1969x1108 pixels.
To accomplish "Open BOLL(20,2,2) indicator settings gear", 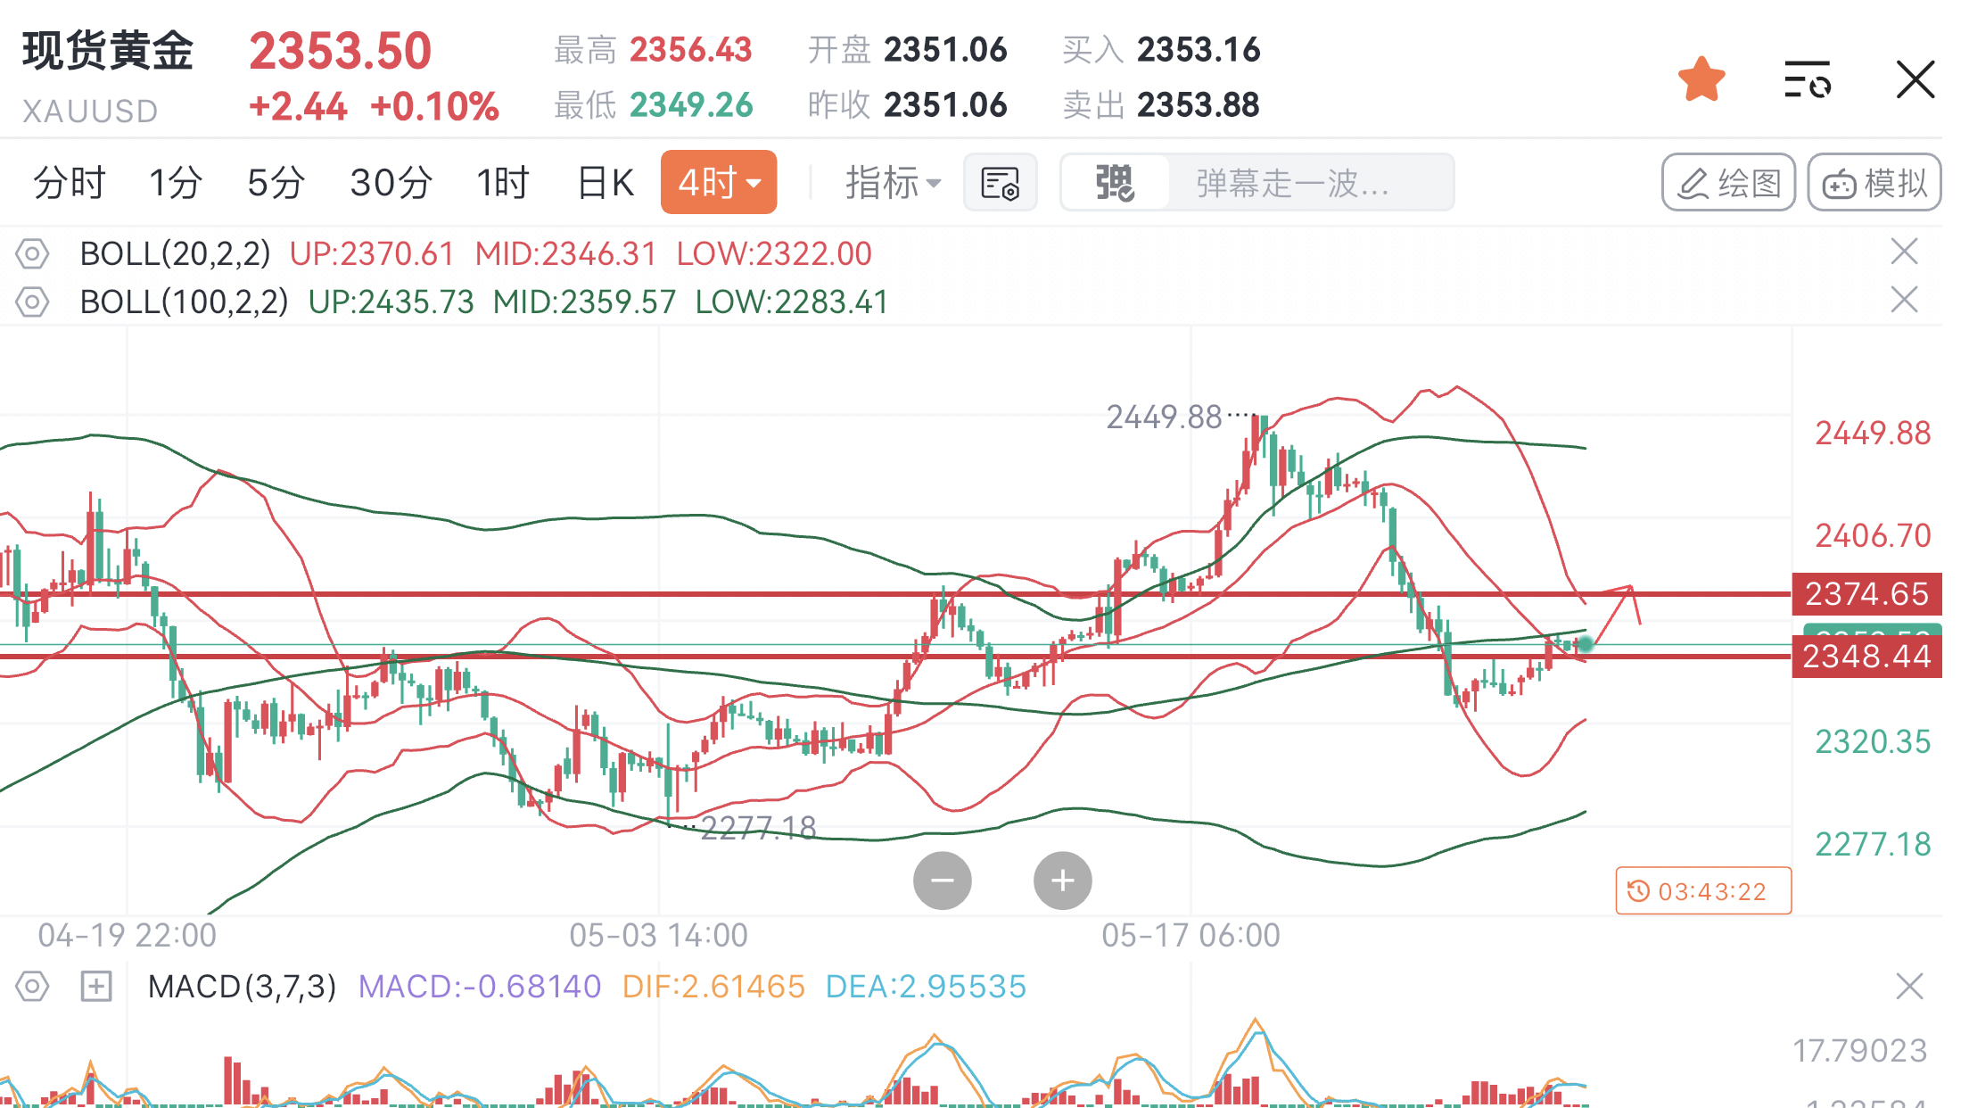I will (32, 254).
